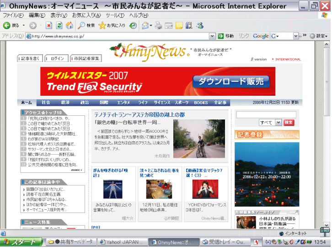
Task: Stop page loading with the red X icon
Action: click(49, 26)
